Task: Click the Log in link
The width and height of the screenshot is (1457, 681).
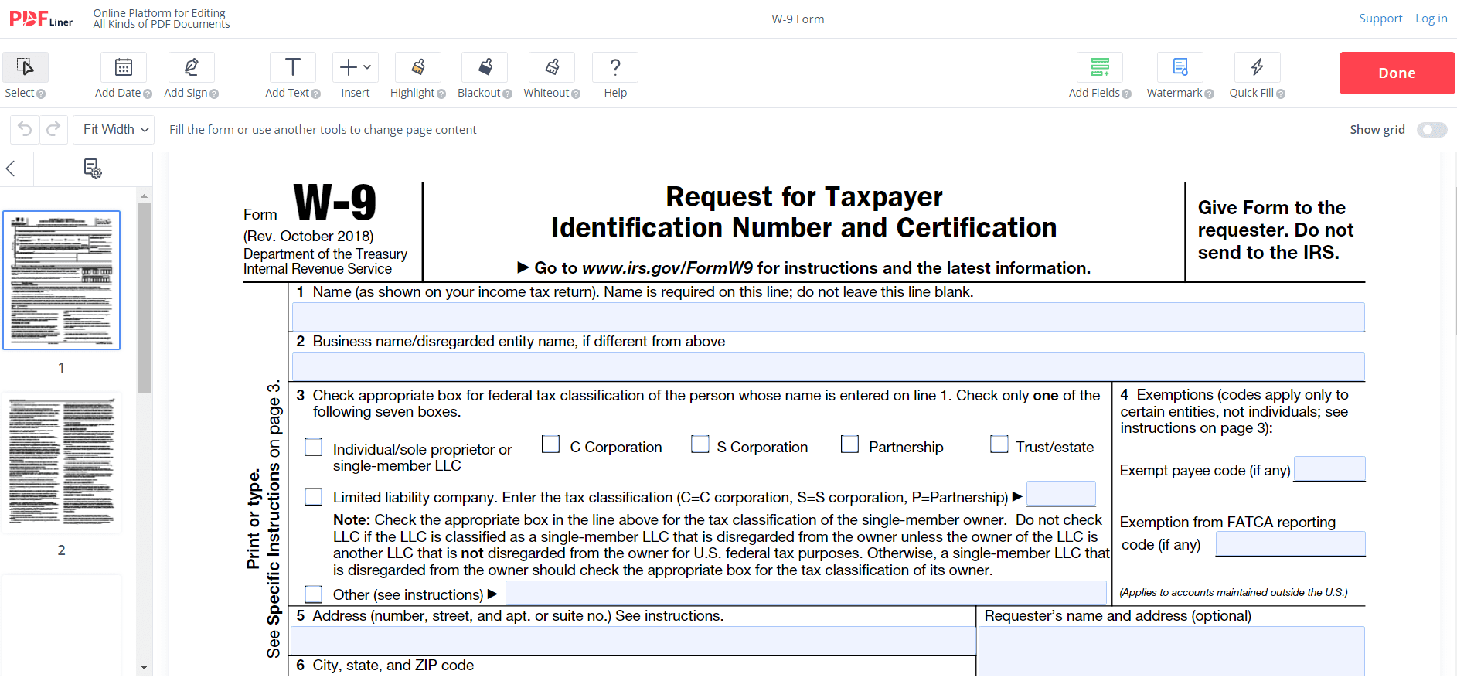Action: (x=1431, y=19)
